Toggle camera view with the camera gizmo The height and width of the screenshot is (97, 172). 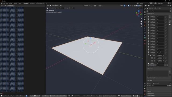coord(141,24)
